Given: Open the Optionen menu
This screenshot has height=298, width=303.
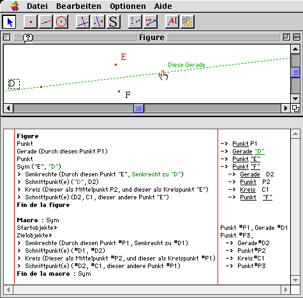Looking at the screenshot, I should coord(128,6).
